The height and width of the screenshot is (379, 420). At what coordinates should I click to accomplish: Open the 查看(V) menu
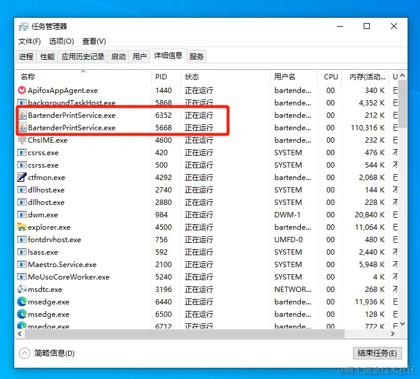coord(94,41)
